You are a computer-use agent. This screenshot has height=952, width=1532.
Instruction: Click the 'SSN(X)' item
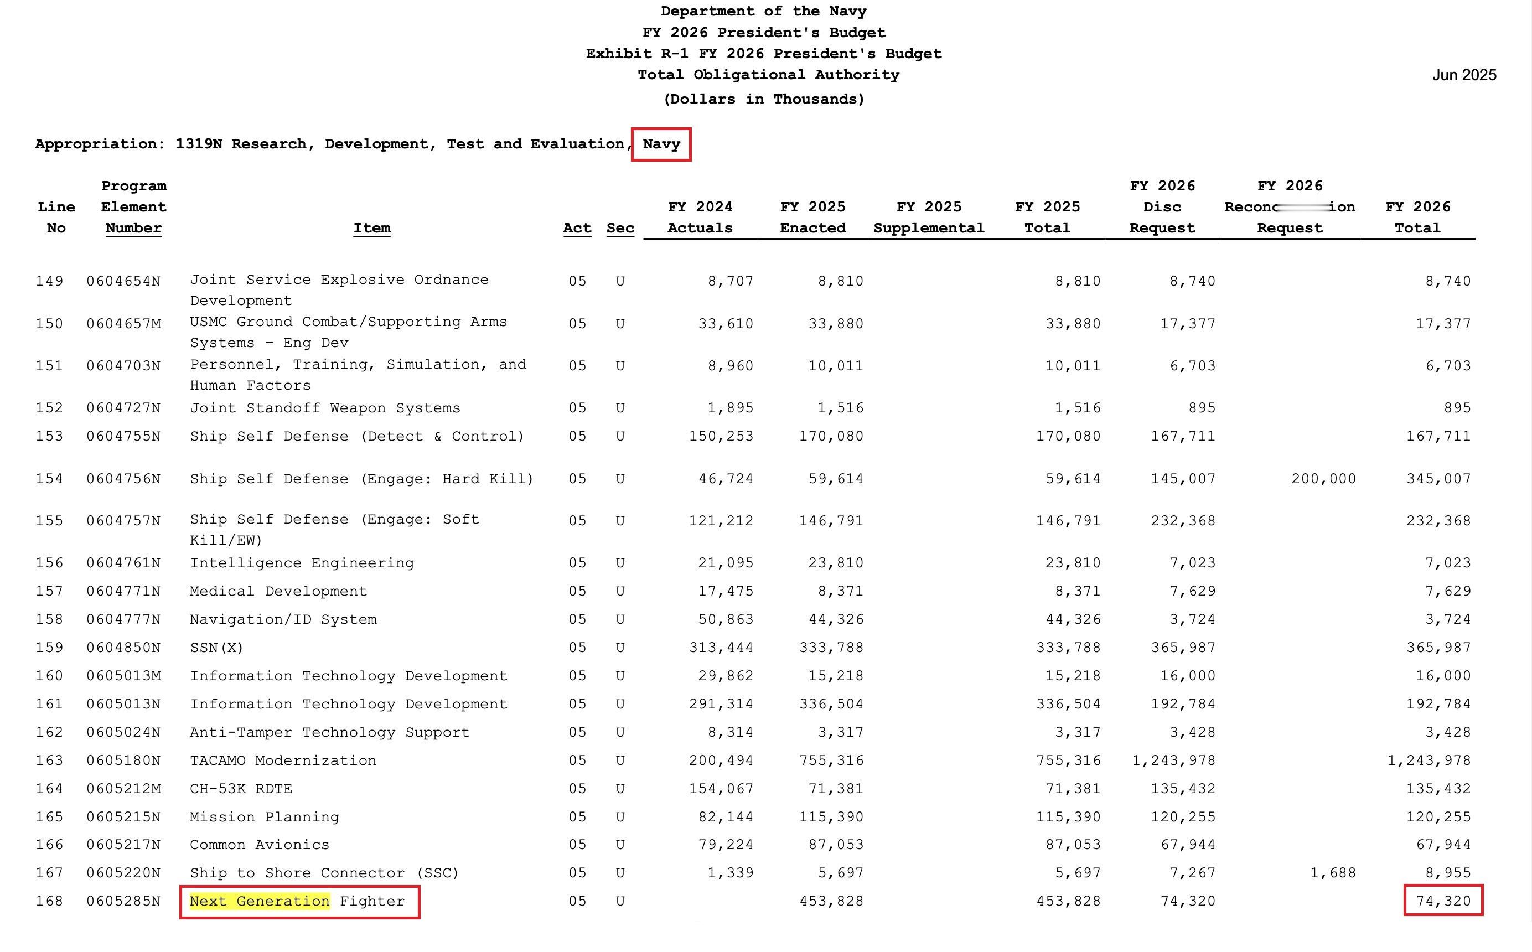[x=216, y=647]
